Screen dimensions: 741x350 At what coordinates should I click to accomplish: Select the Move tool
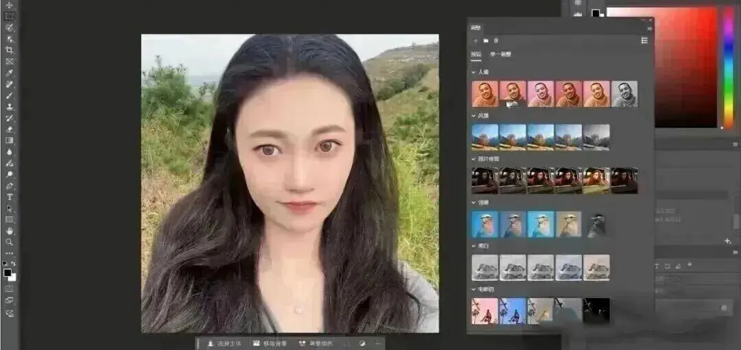point(10,5)
